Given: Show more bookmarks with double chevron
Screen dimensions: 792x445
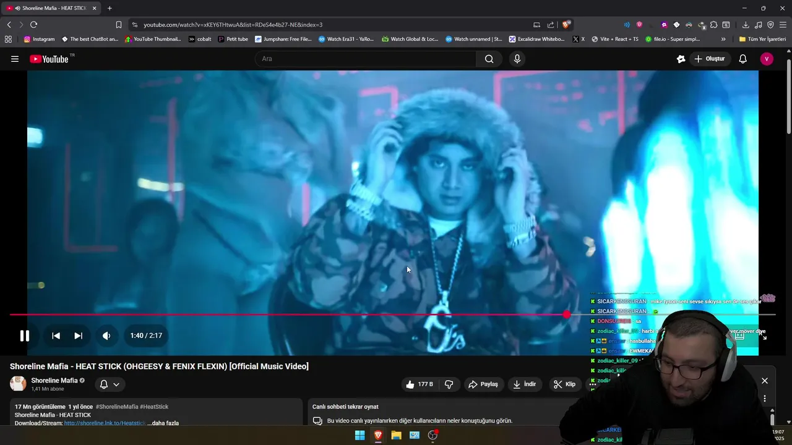Looking at the screenshot, I should coord(723,39).
